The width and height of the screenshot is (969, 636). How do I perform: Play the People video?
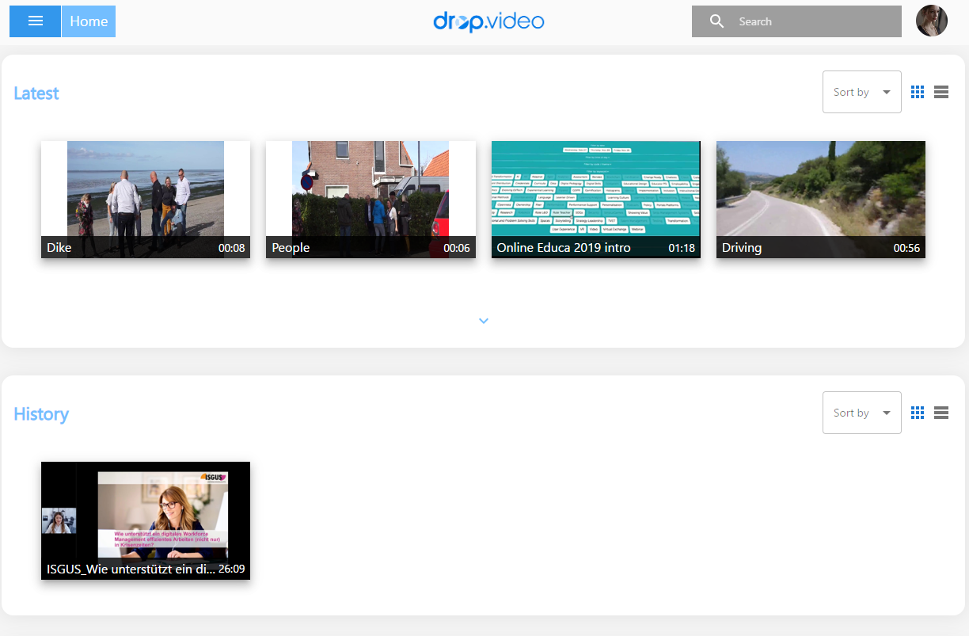coord(370,198)
